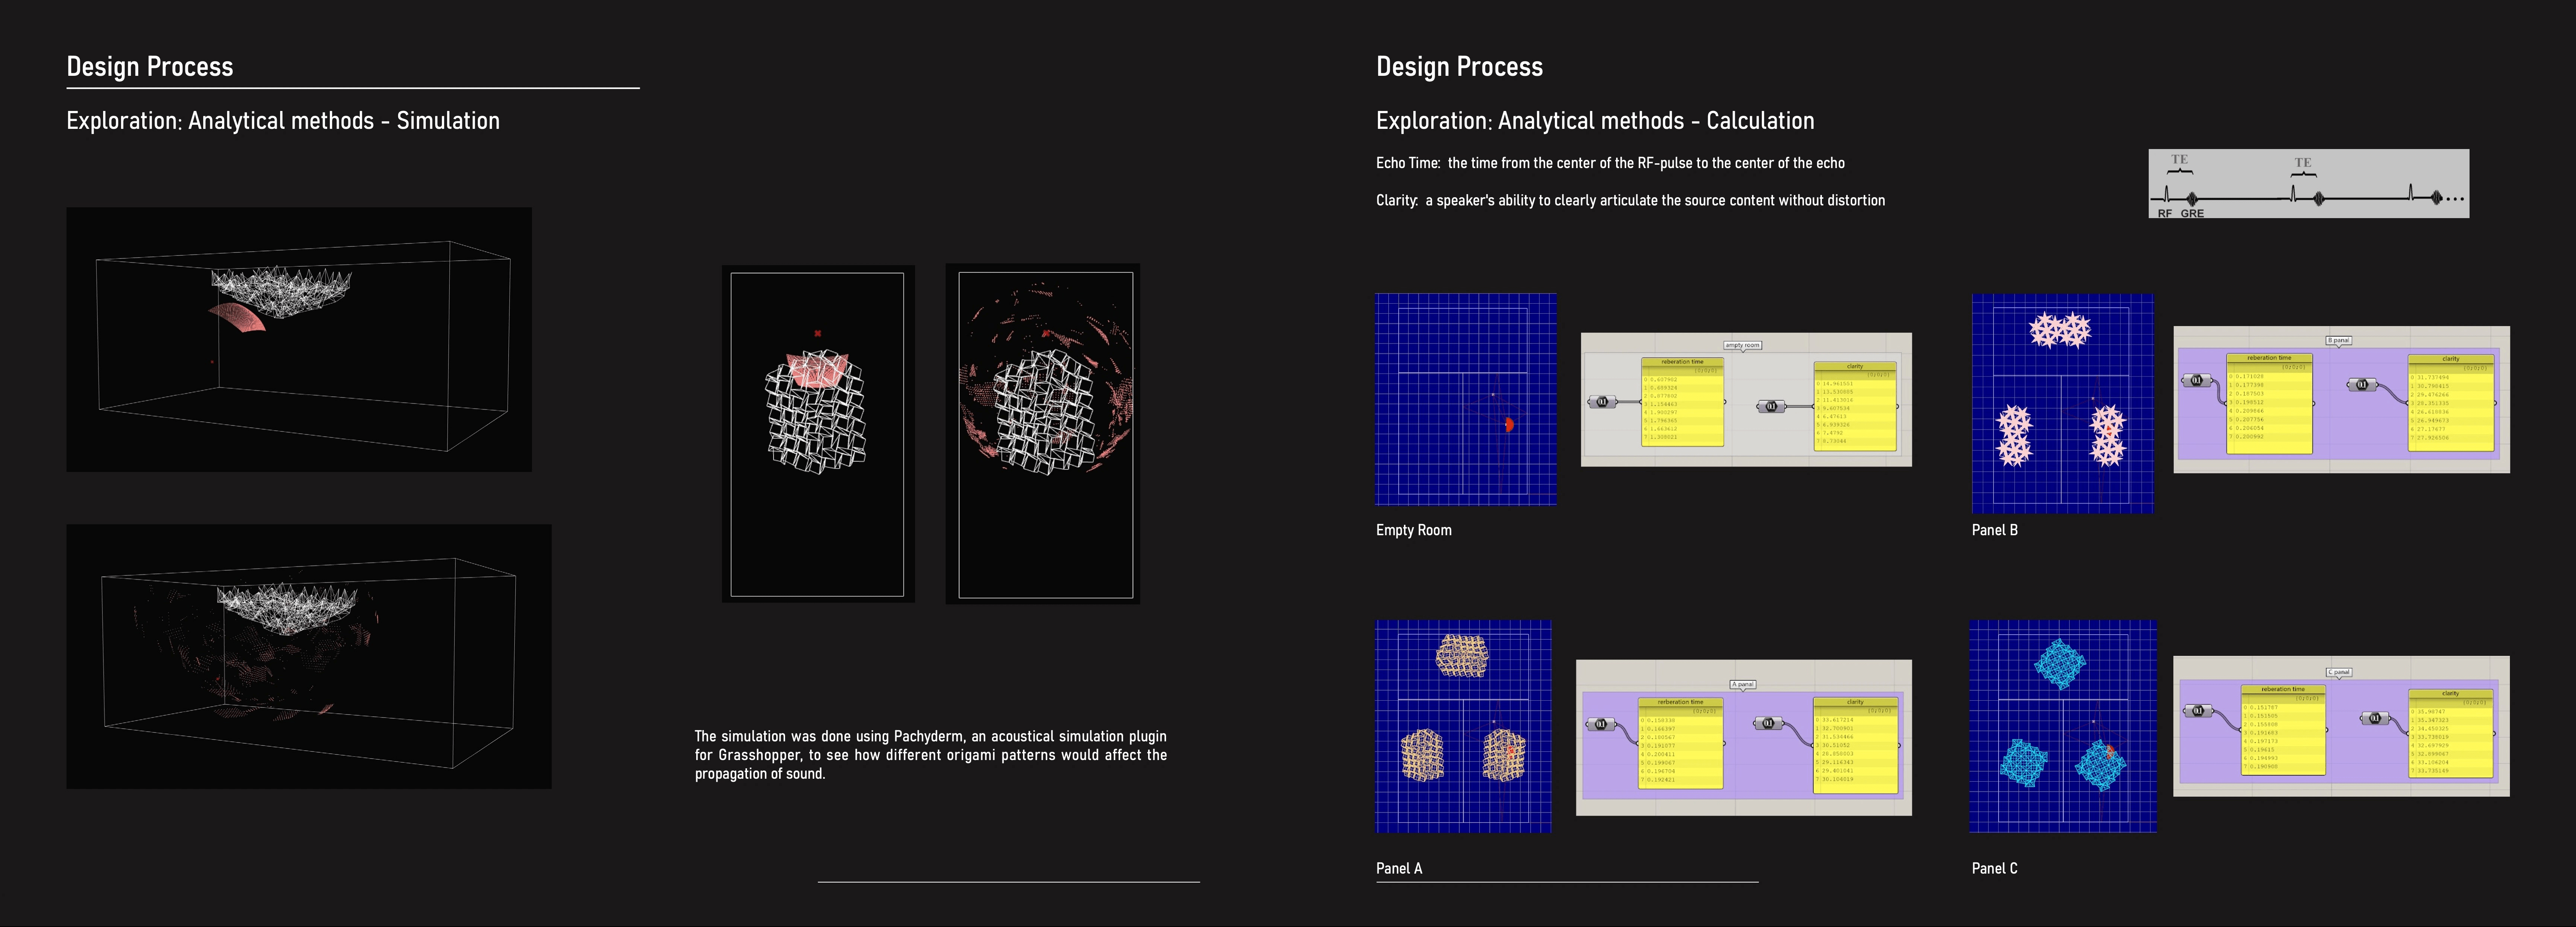Open the Panel C blue grid plan thumbnail
Screen dimensions: 2576x927
pyautogui.click(x=2062, y=726)
